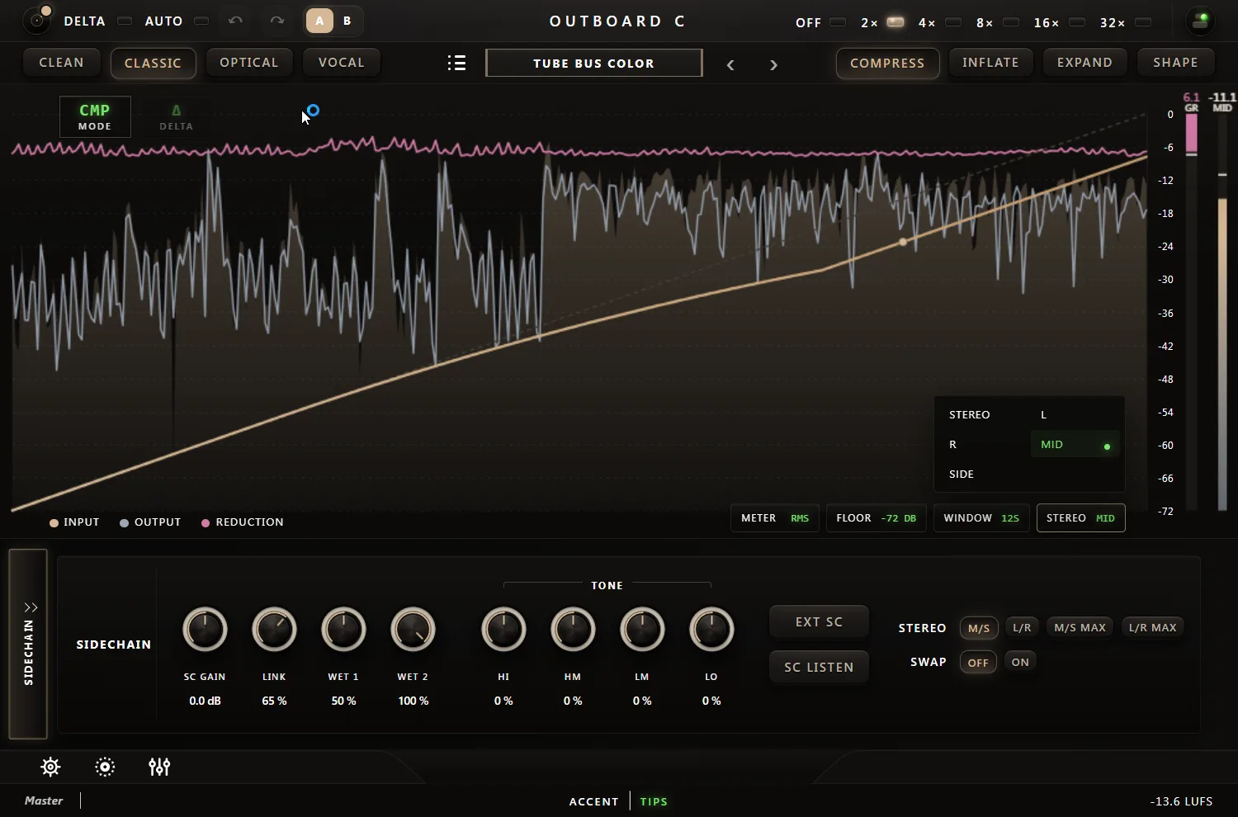Switch to COMPRESS mode
Viewport: 1238px width, 817px height.
click(887, 64)
